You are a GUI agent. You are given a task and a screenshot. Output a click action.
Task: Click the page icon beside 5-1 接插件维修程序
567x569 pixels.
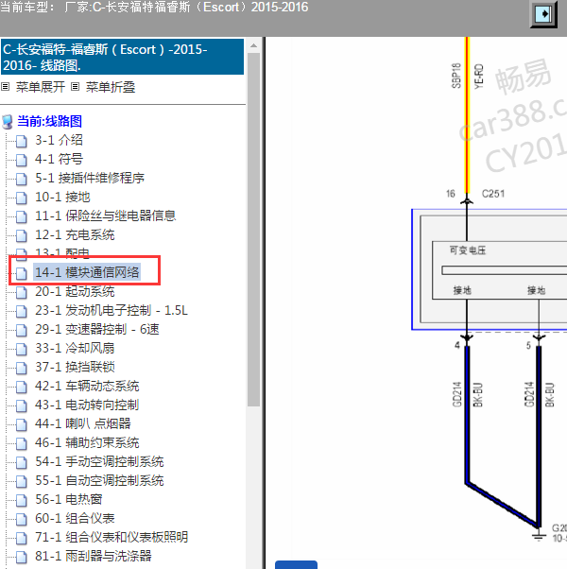point(22,179)
